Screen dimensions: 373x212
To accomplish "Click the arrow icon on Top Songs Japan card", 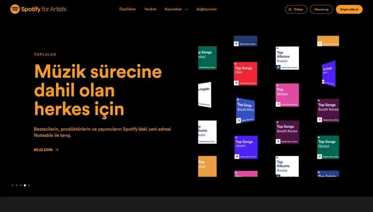I will pyautogui.click(x=237, y=157).
